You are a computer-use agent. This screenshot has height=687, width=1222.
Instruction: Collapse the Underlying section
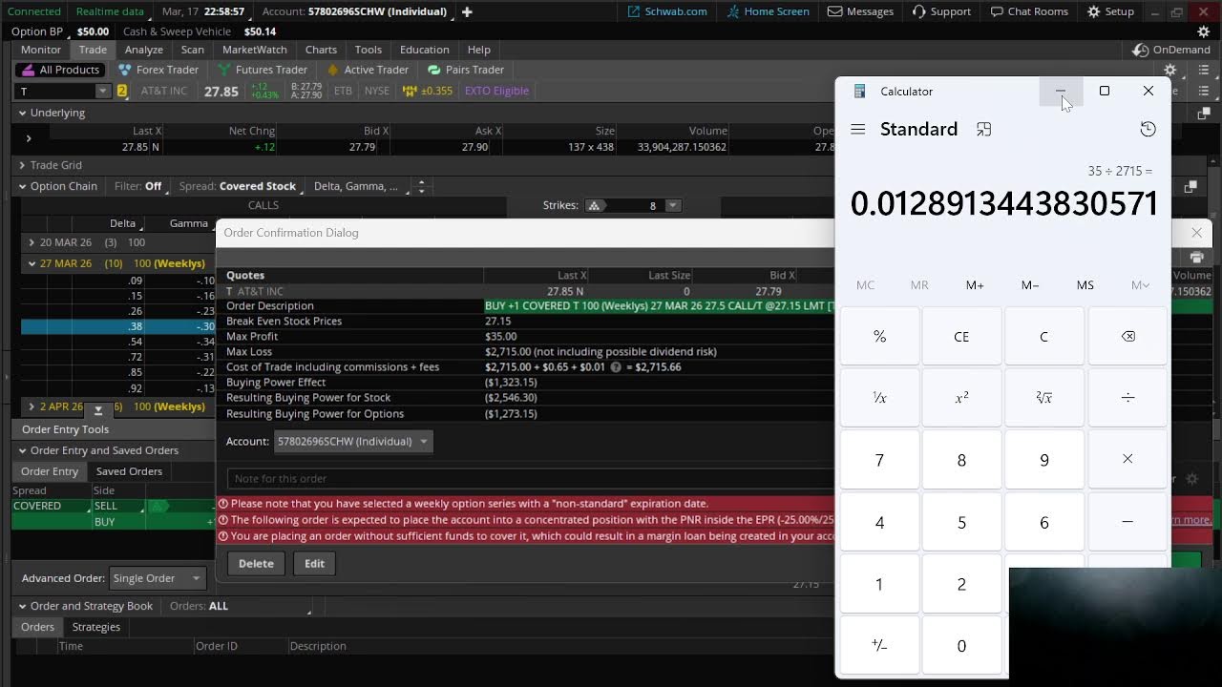(22, 113)
